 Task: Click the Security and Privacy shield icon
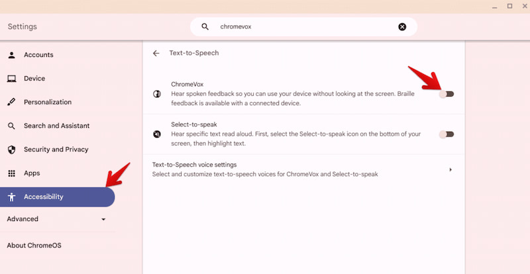click(11, 150)
